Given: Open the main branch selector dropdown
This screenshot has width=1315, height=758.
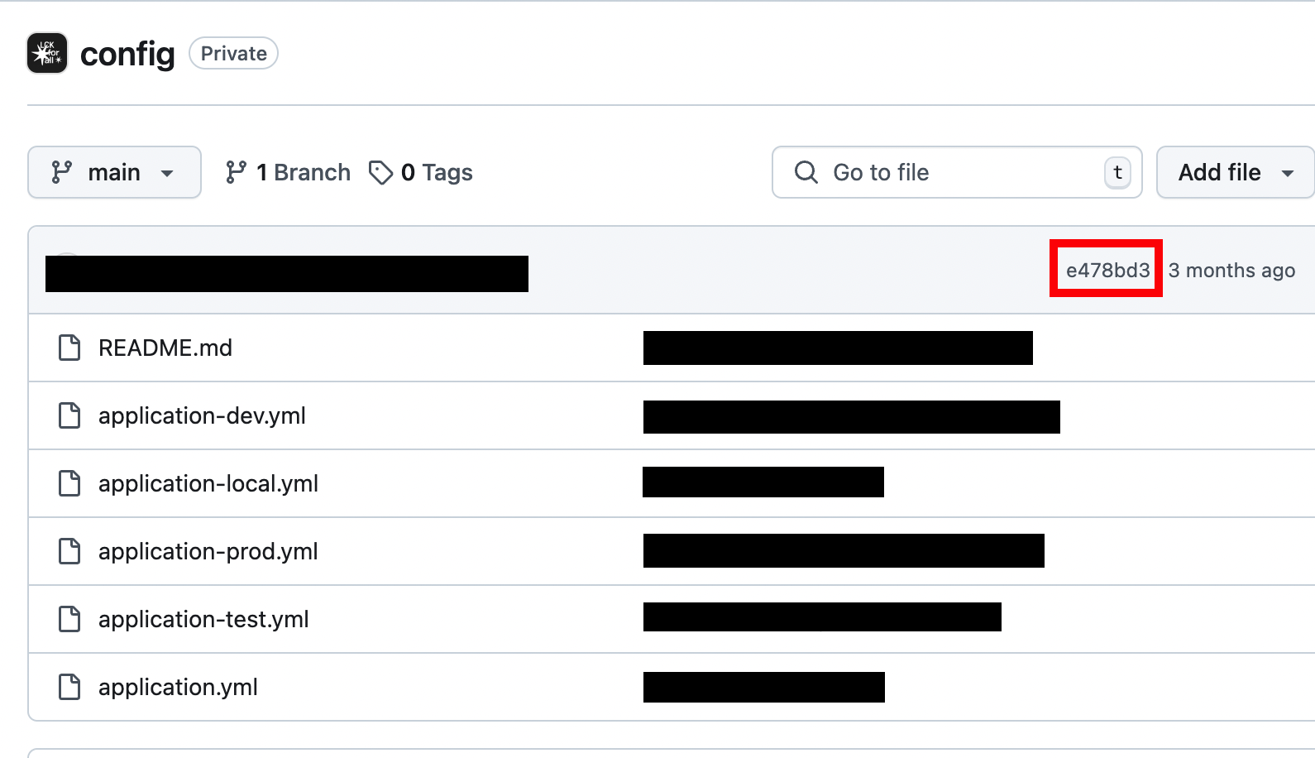Looking at the screenshot, I should [114, 172].
